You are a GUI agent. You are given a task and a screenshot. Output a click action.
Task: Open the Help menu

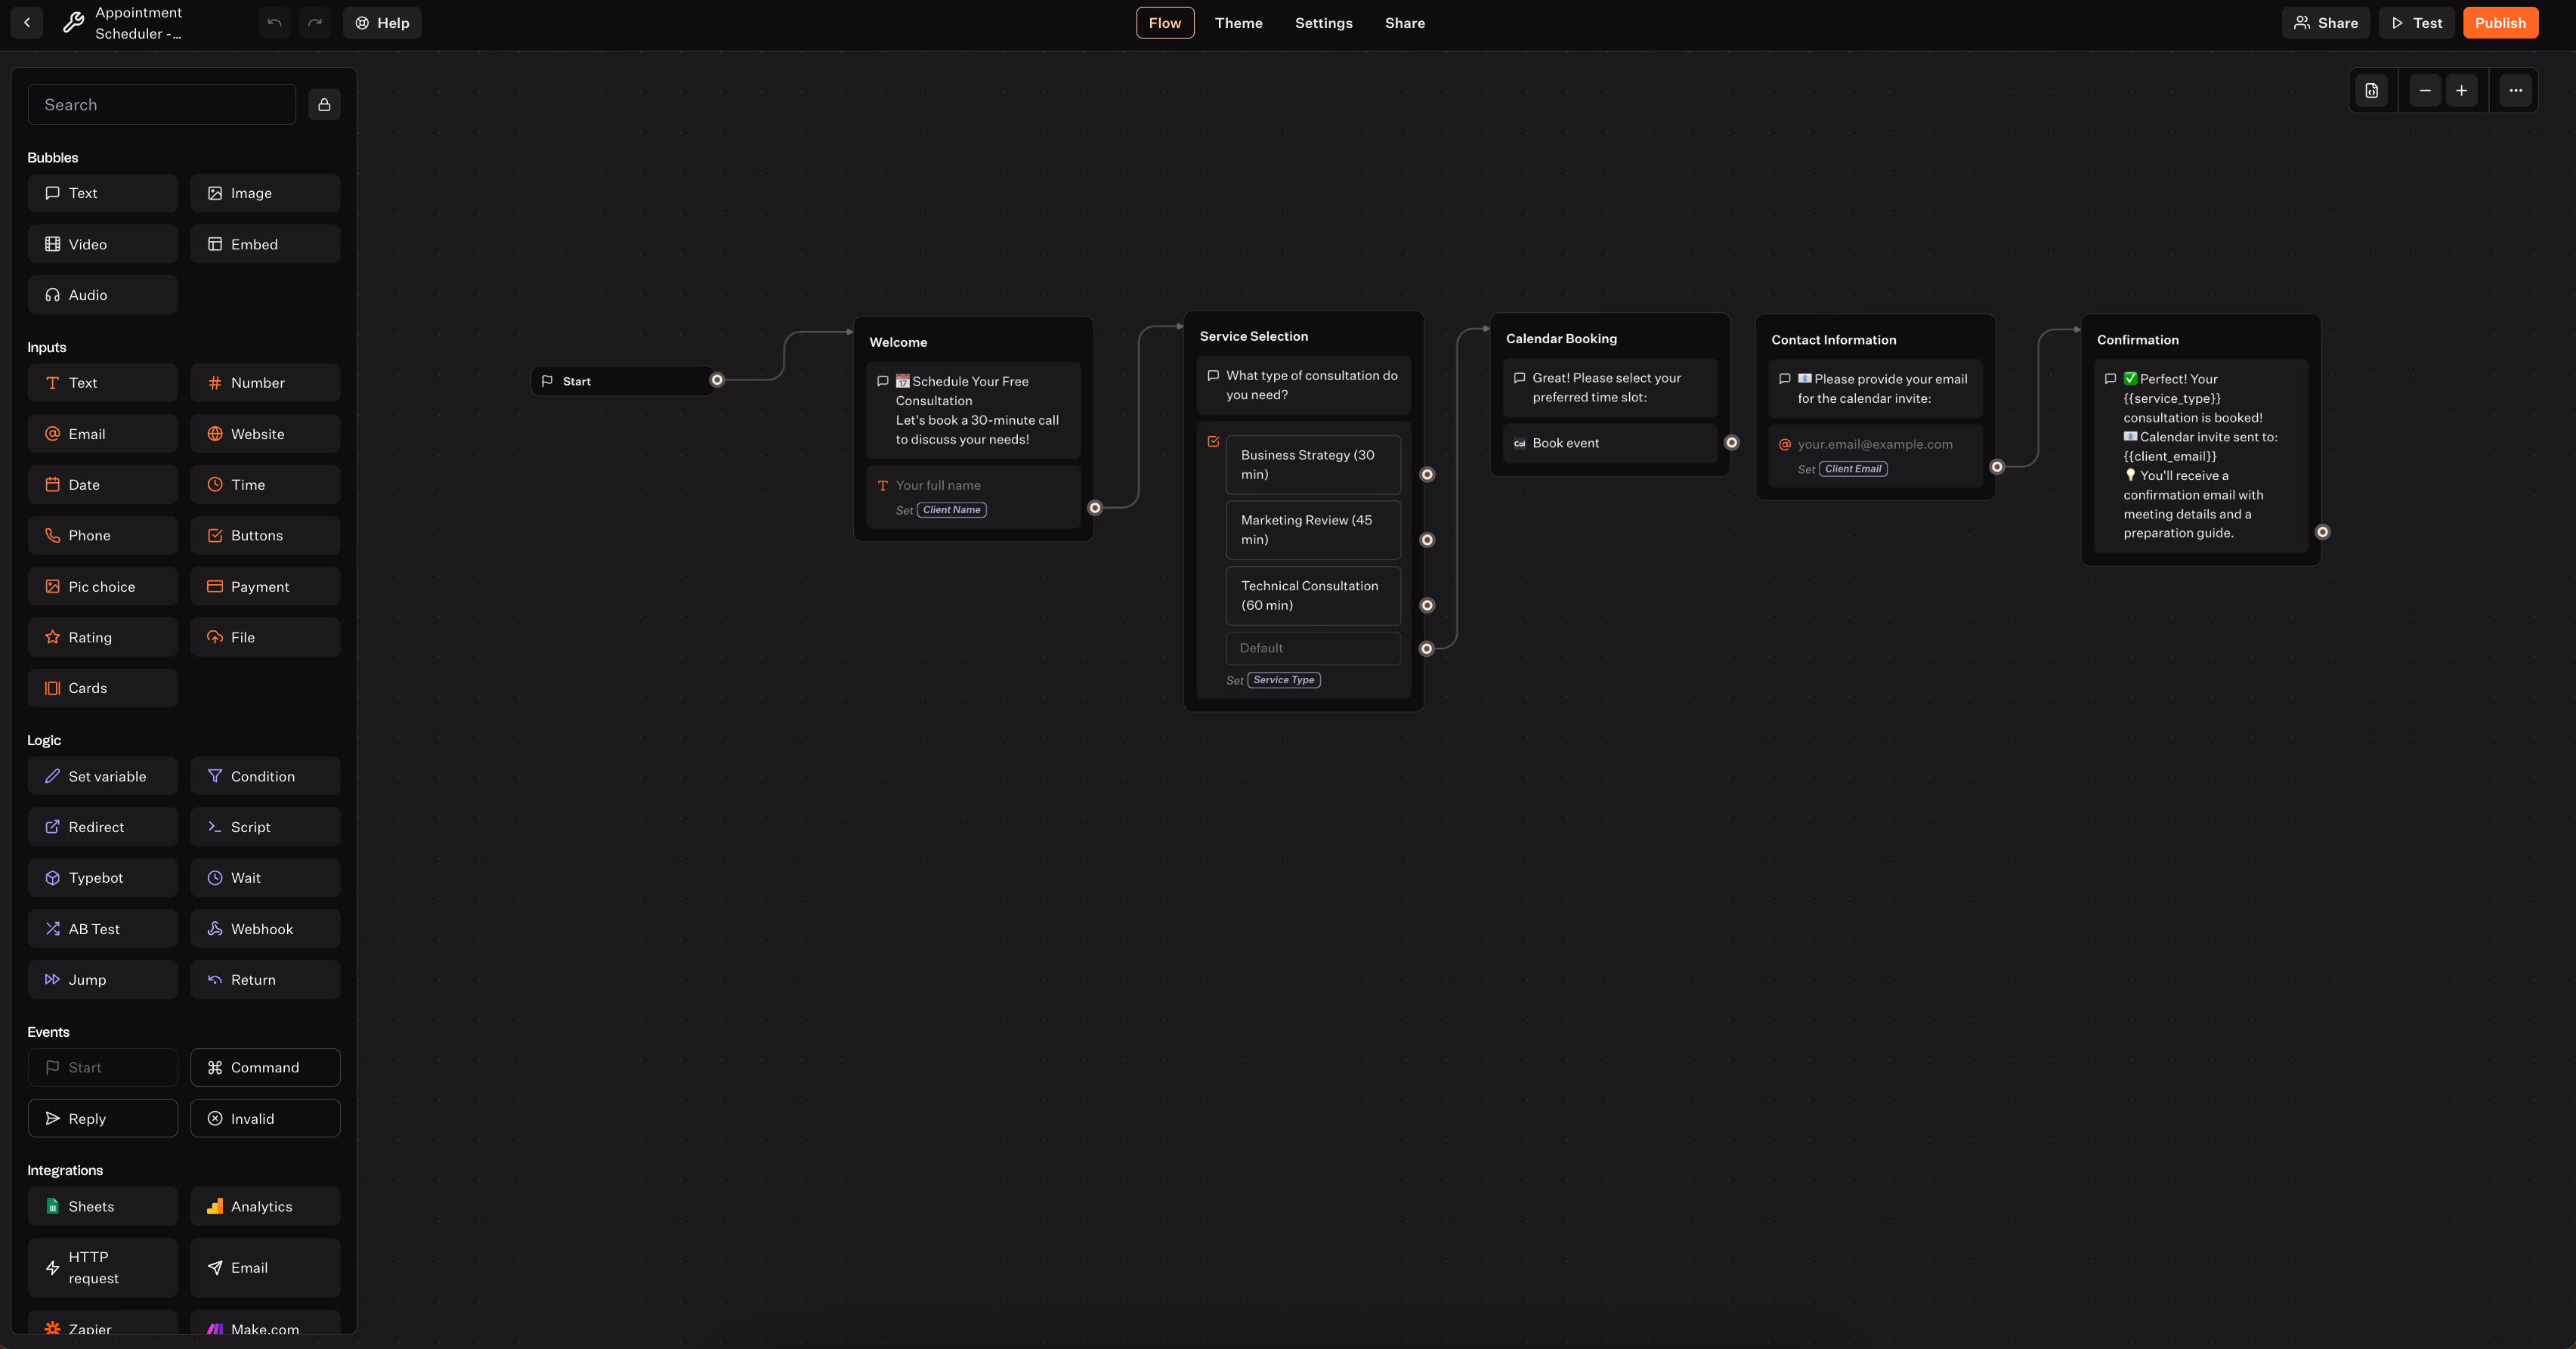coord(382,23)
